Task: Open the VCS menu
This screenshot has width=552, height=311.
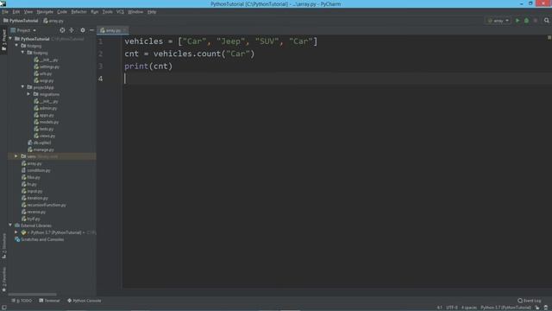Action: [x=120, y=12]
